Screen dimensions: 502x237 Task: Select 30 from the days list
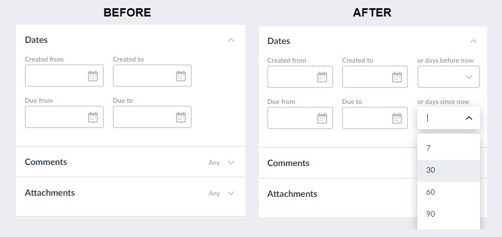449,170
